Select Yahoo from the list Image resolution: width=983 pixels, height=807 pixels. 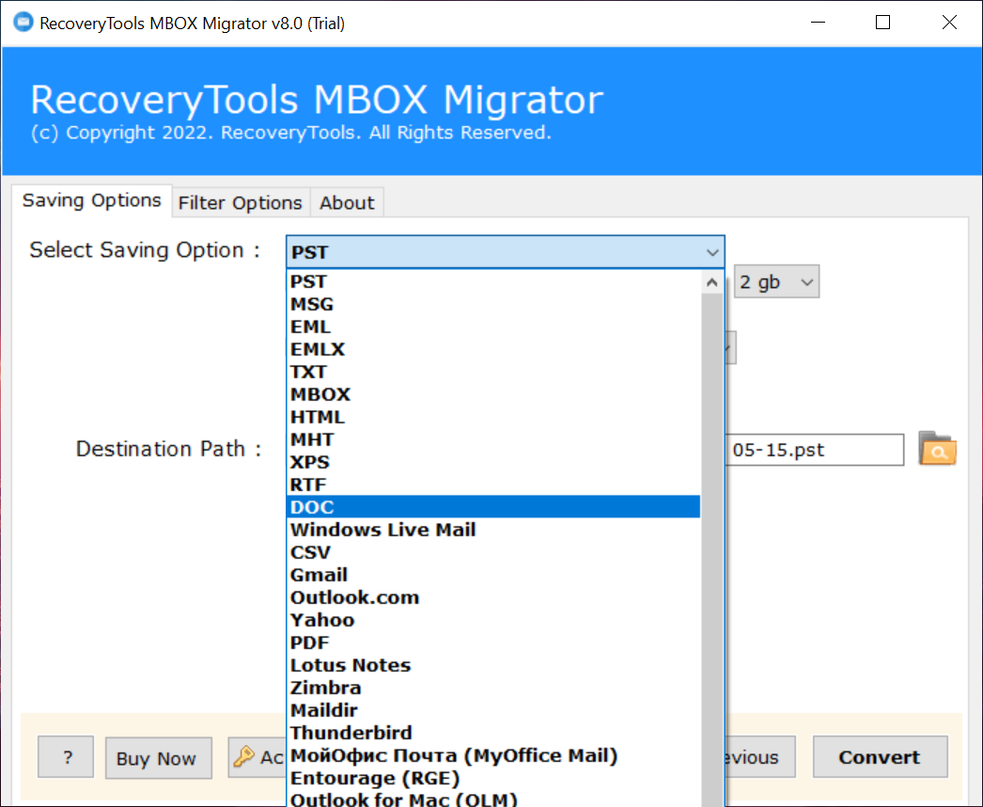pyautogui.click(x=493, y=621)
